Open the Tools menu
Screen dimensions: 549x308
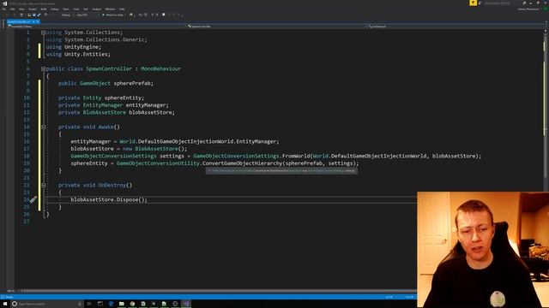(76, 9)
